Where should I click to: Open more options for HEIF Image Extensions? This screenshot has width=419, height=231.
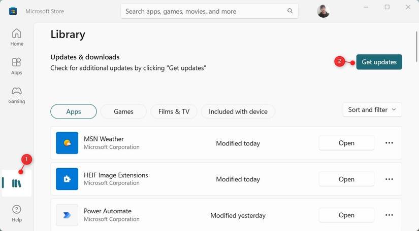389,179
